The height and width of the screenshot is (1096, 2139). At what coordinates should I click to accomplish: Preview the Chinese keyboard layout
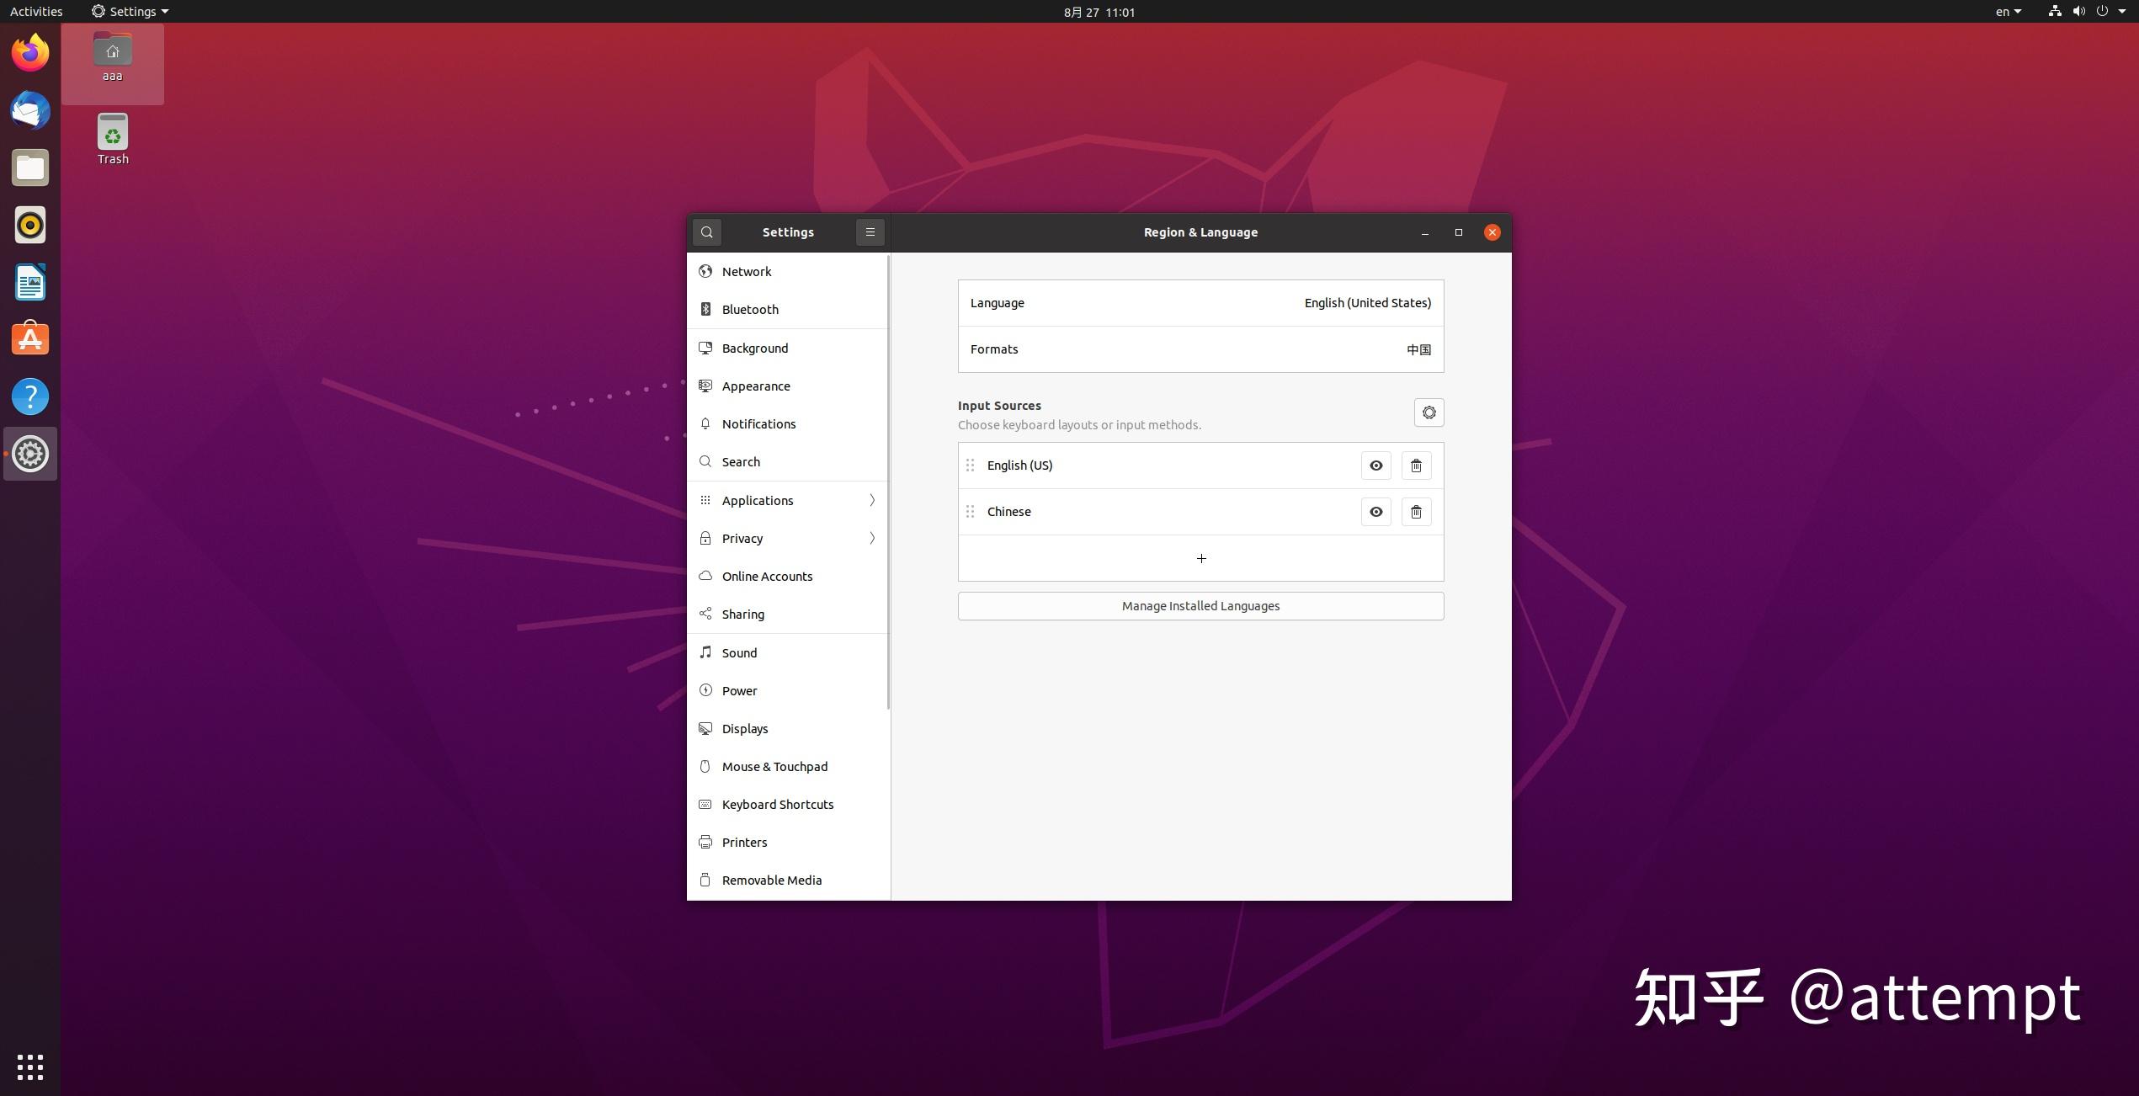click(x=1375, y=512)
